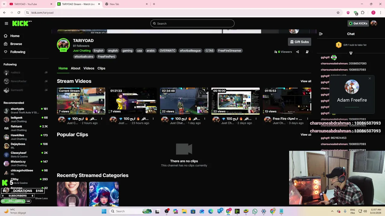This screenshot has height=216, width=385.
Task: Click the efootballleague tag
Action: coord(190,51)
